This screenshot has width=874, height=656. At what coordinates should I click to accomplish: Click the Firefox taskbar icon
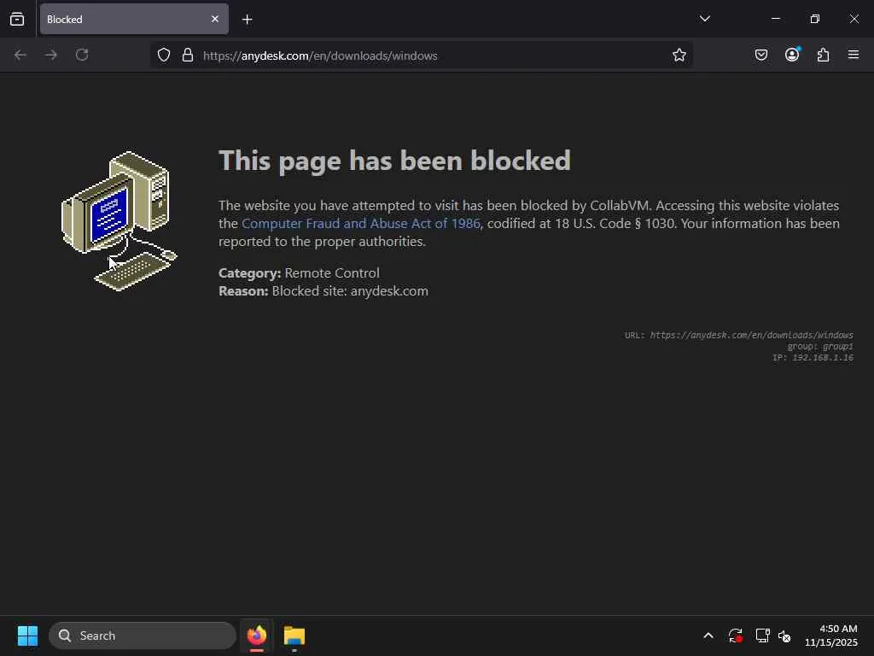click(x=257, y=635)
